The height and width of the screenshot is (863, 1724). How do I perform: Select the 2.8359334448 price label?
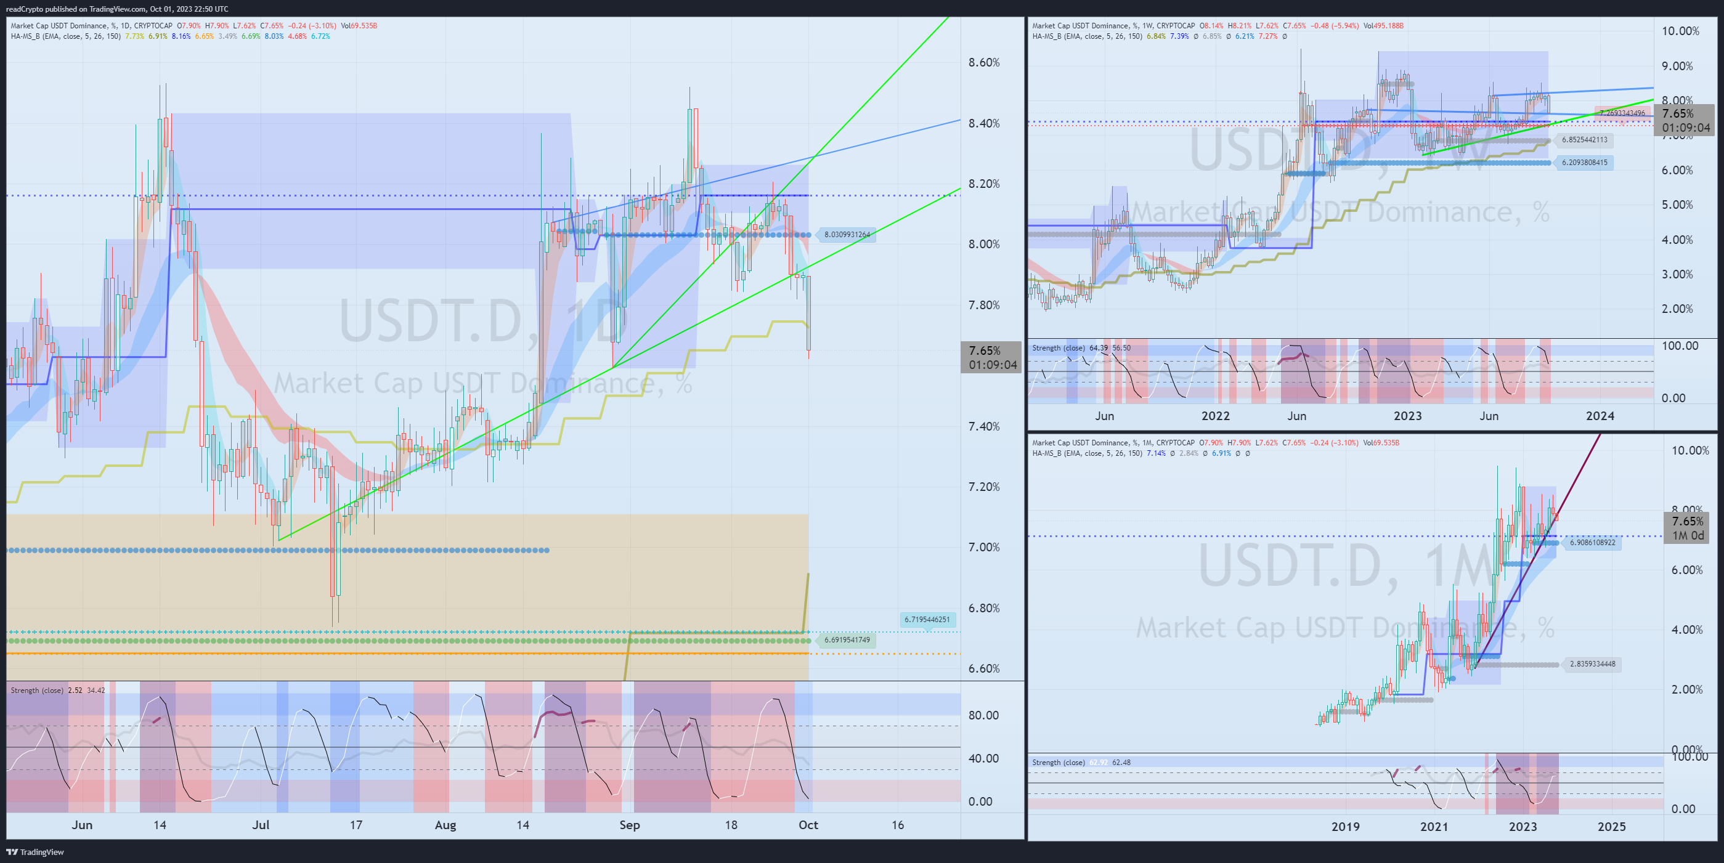1592,664
